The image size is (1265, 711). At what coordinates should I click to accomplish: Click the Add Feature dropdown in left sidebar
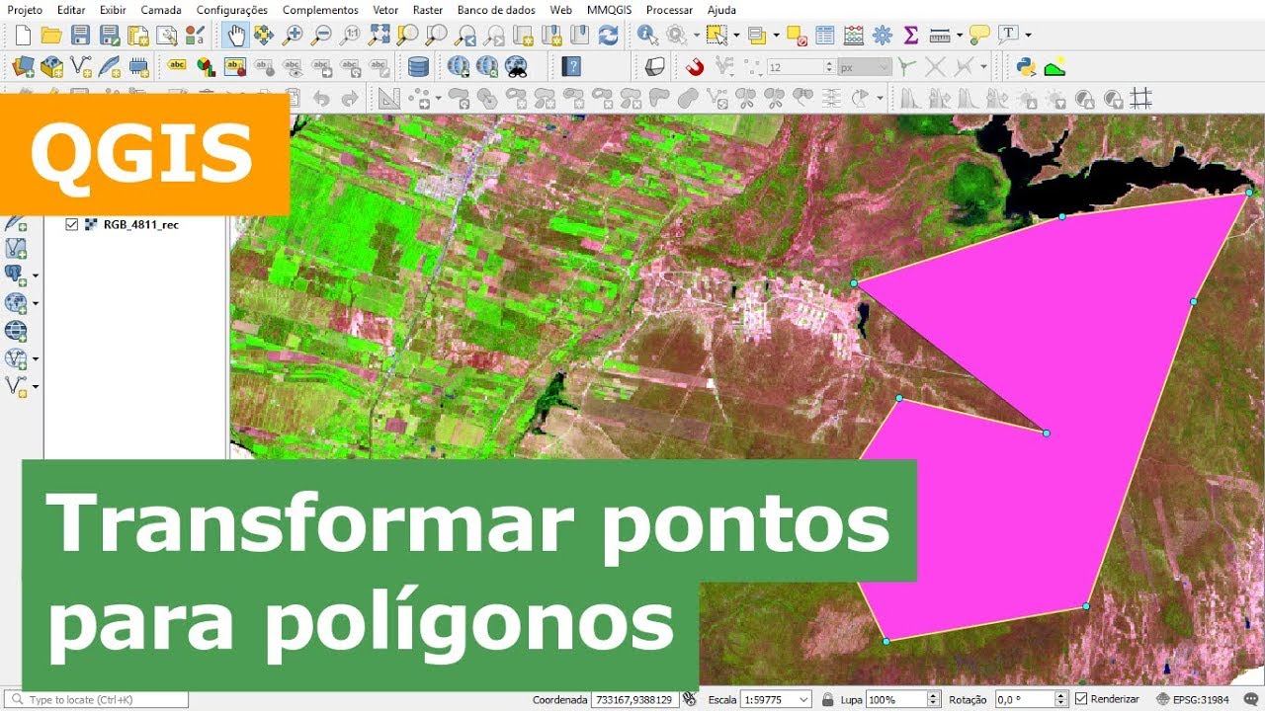point(36,386)
